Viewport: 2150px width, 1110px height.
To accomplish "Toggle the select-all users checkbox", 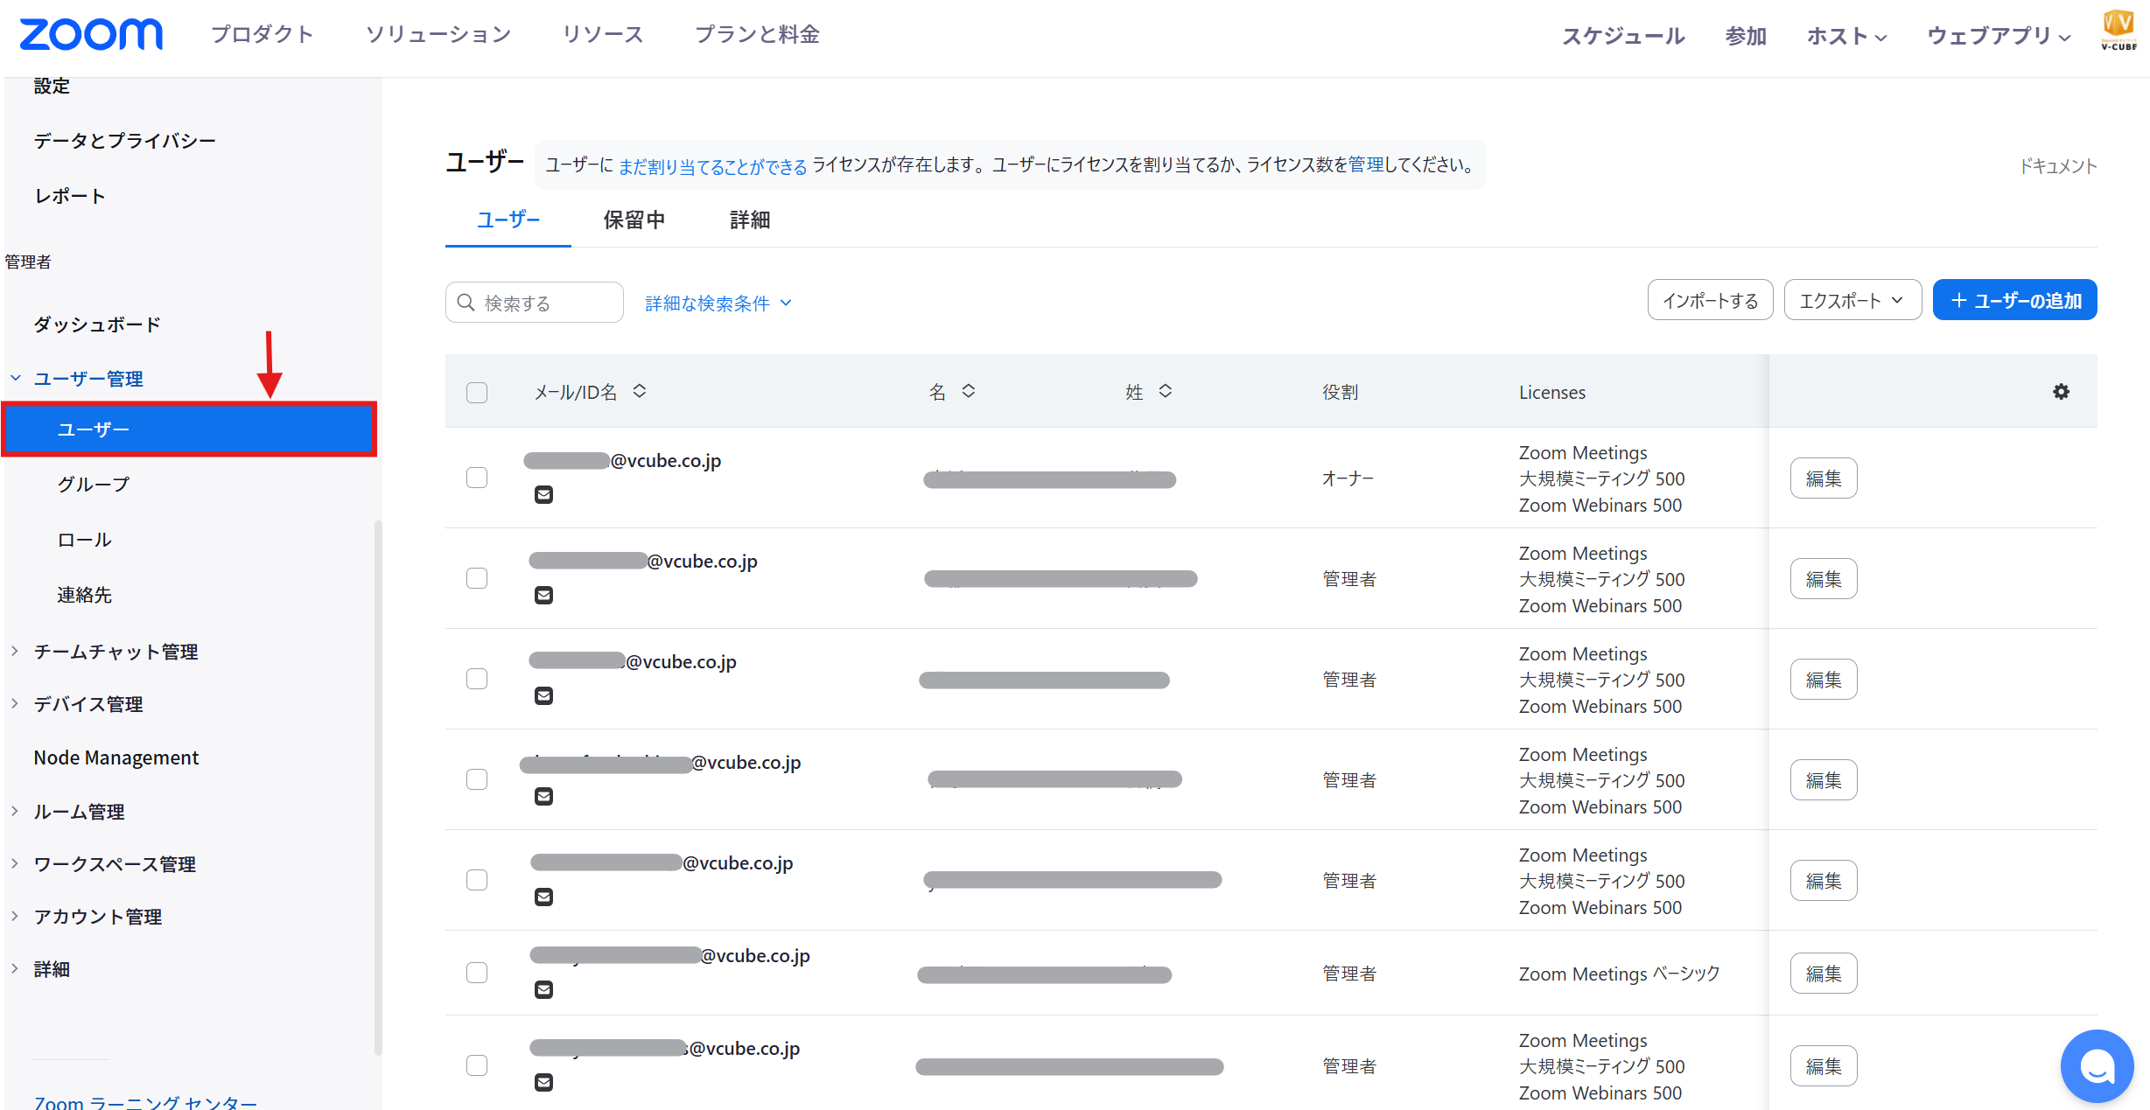I will (477, 393).
